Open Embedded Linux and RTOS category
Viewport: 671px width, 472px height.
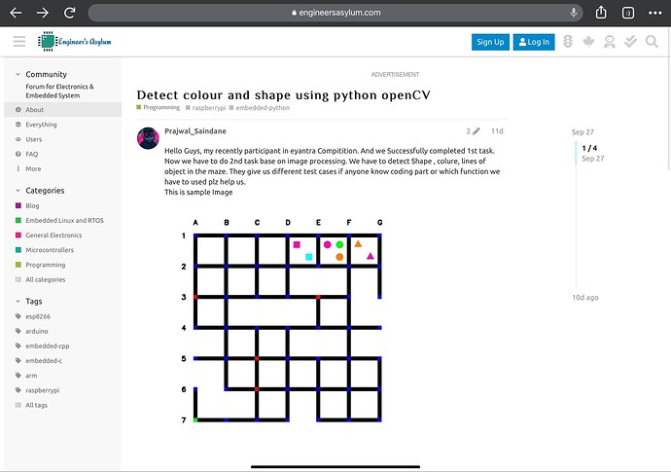coord(63,221)
